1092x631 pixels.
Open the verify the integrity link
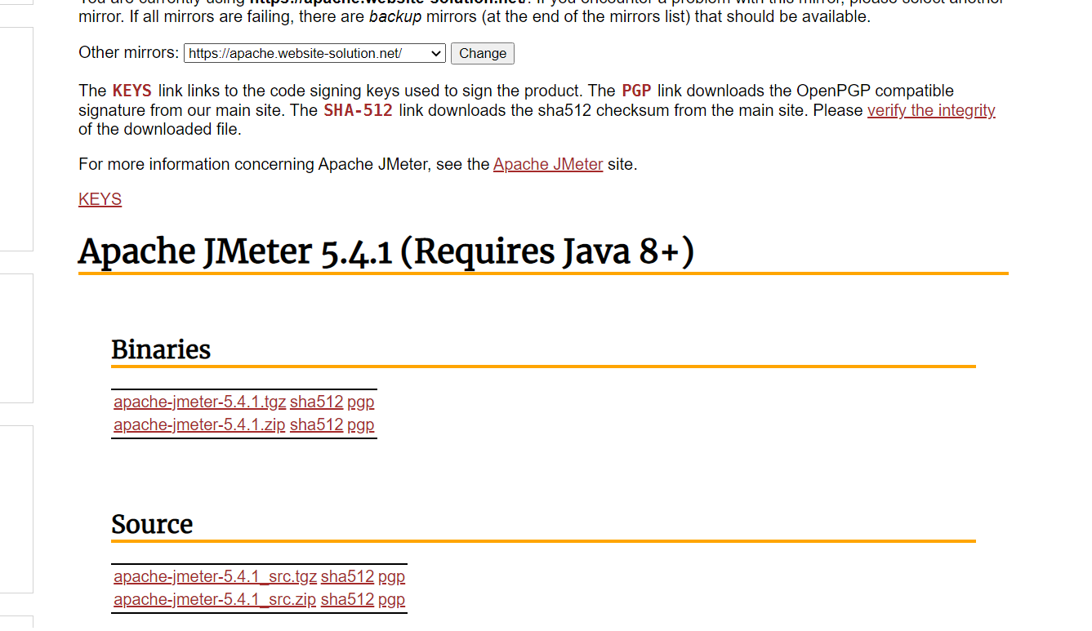pyautogui.click(x=930, y=110)
